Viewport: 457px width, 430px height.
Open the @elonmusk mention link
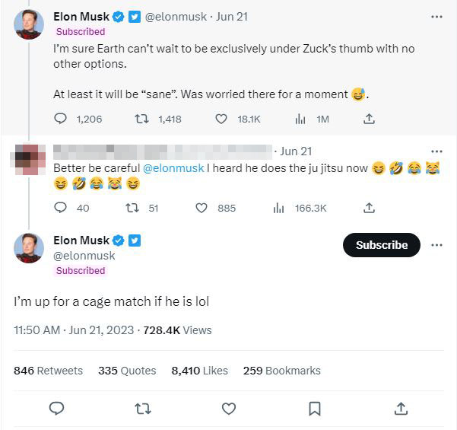tap(173, 167)
